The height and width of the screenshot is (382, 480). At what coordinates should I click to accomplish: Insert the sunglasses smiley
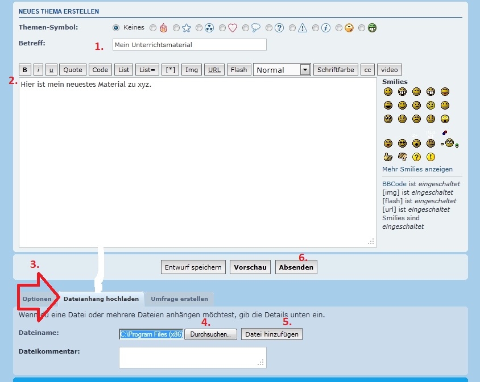tap(402, 143)
